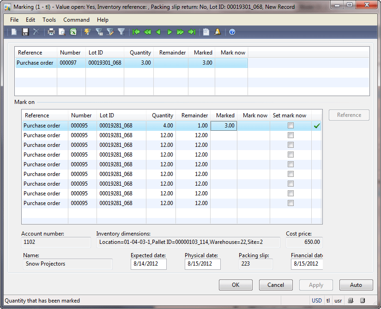Image resolution: width=381 pixels, height=309 pixels.
Task: Click the Cost price field showing 650.00
Action: pos(304,242)
